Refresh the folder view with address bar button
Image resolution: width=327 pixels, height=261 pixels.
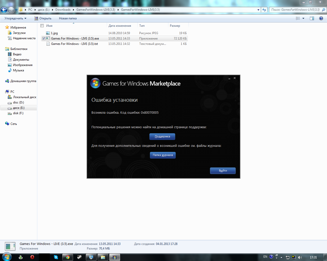pos(264,10)
